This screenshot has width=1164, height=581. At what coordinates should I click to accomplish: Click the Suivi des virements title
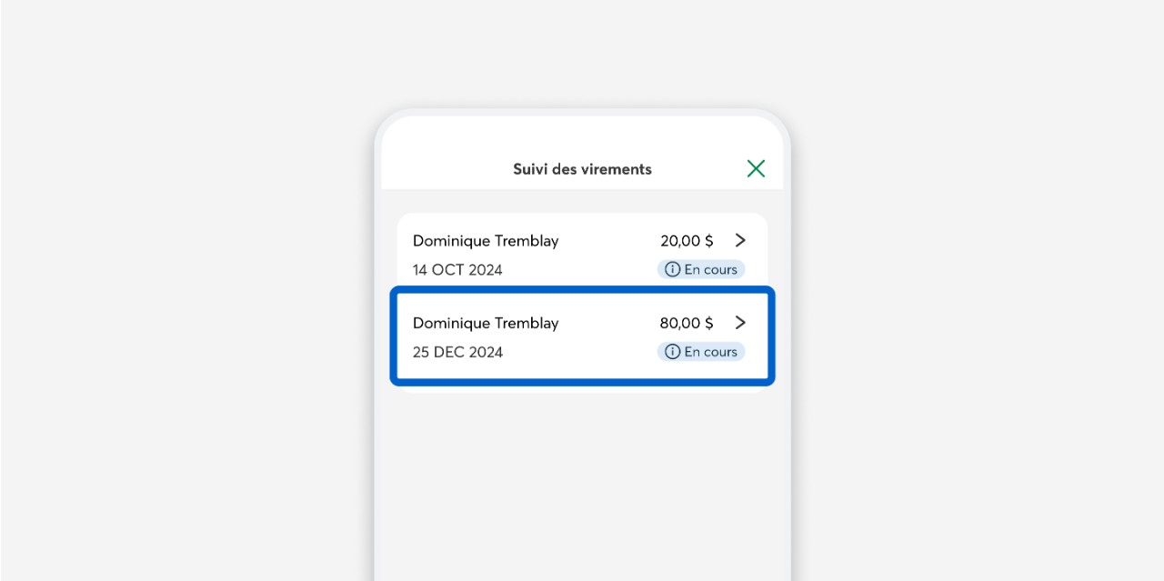coord(582,169)
